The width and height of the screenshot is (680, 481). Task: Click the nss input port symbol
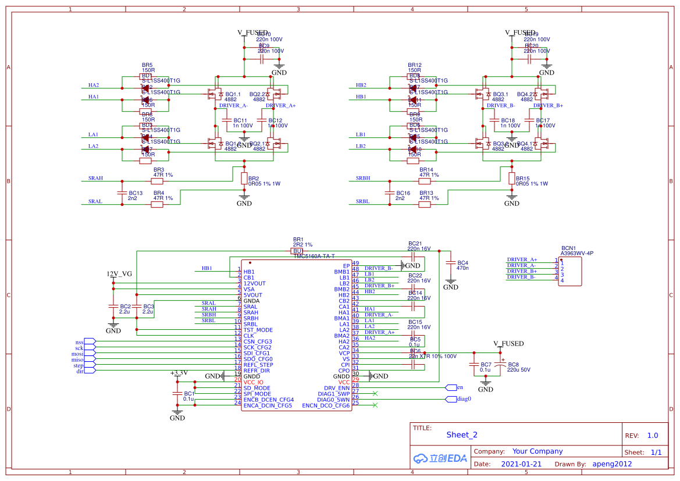(89, 341)
